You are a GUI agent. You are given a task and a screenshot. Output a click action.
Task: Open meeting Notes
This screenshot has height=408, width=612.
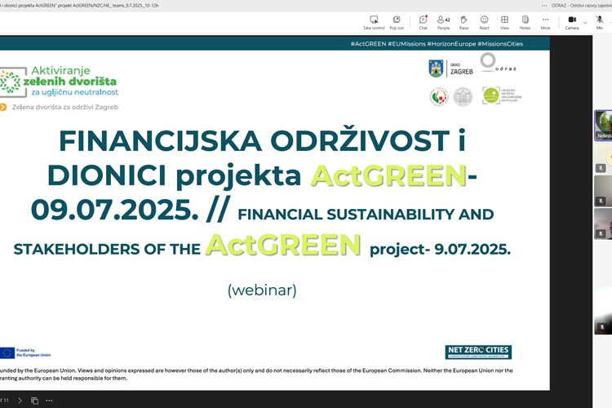[x=525, y=23]
